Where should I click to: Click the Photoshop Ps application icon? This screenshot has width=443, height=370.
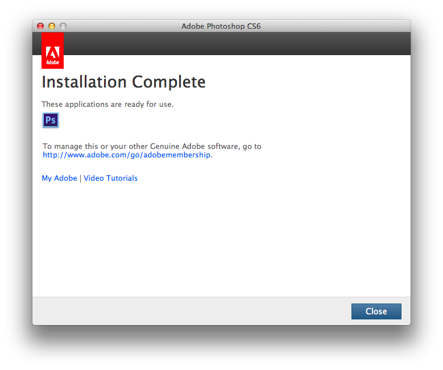(x=51, y=120)
